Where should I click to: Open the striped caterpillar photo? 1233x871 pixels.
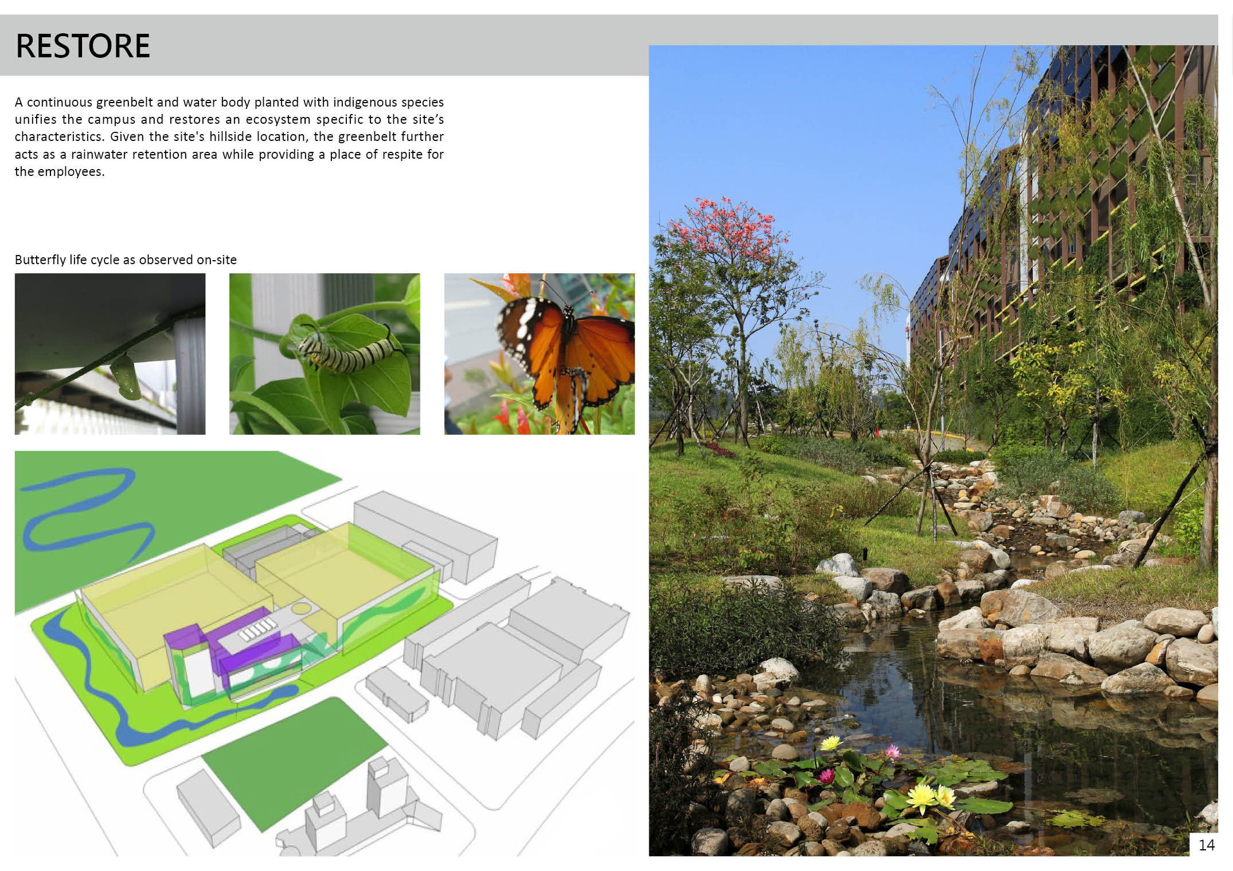(325, 354)
